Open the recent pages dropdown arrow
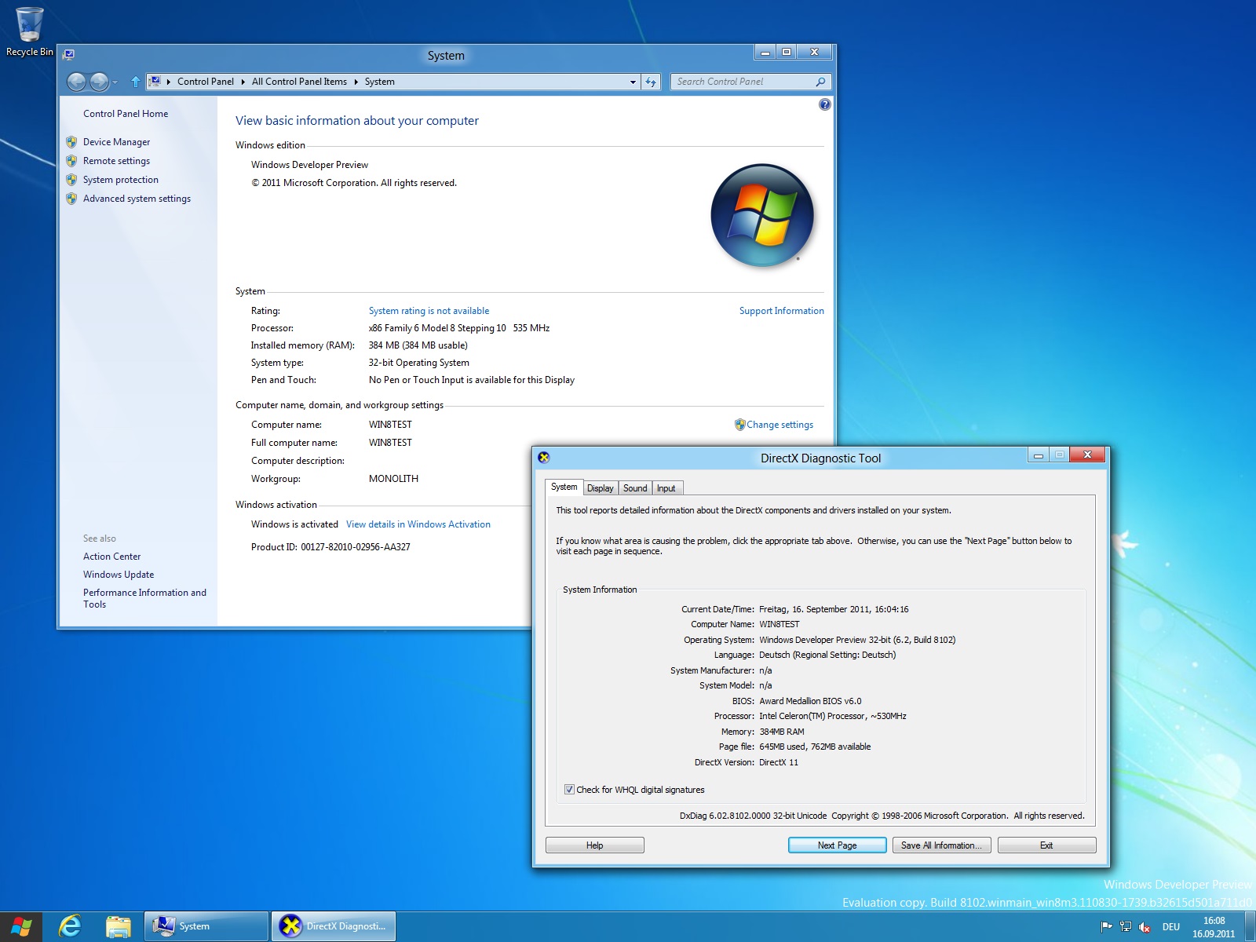Image resolution: width=1256 pixels, height=942 pixels. pyautogui.click(x=115, y=82)
